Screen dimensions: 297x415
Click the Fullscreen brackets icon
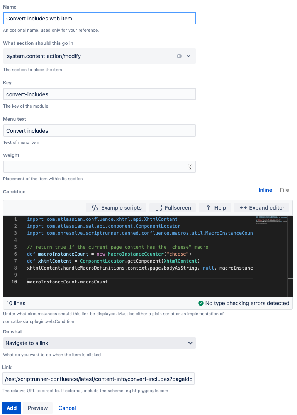[158, 208]
